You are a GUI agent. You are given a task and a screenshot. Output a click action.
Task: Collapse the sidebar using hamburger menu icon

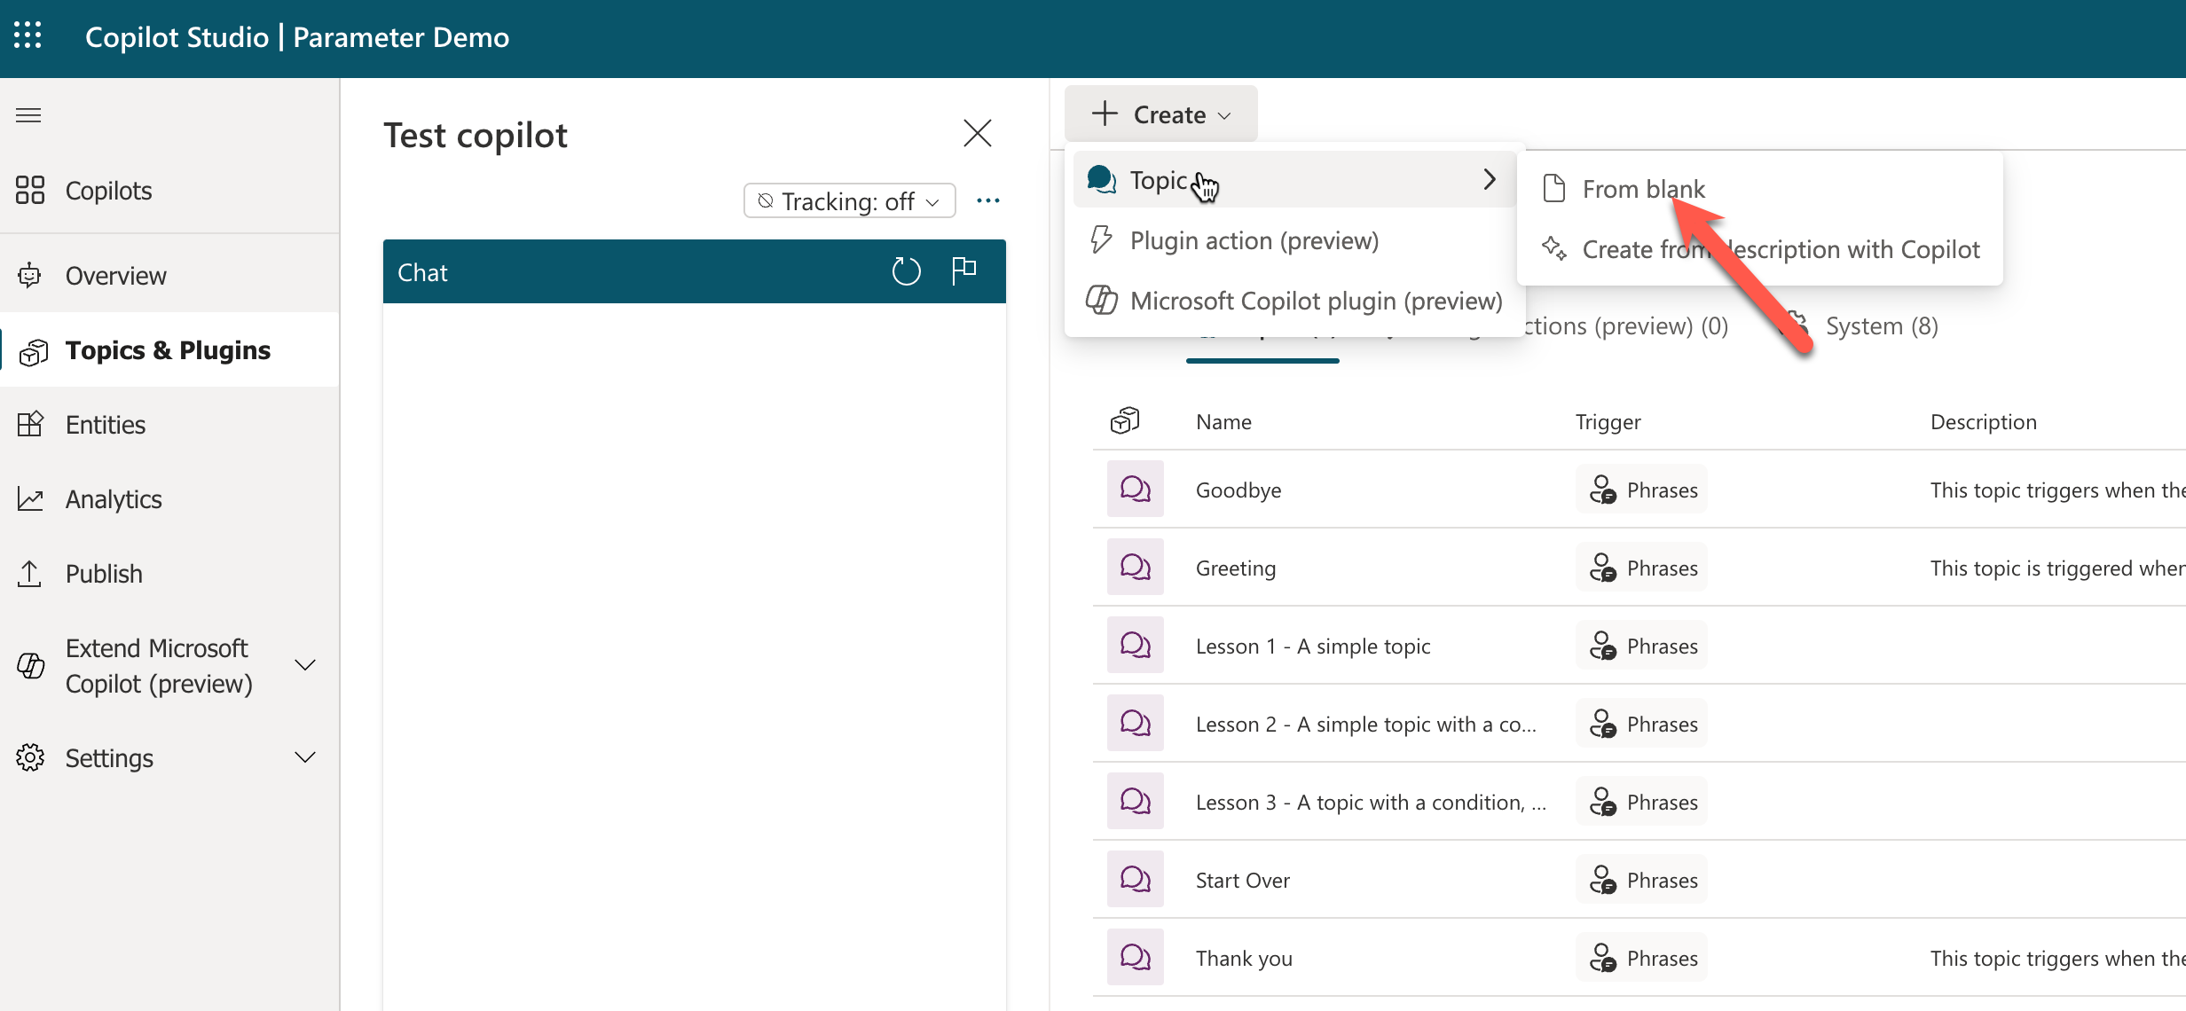28,115
